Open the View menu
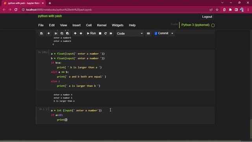This screenshot has width=252, height=142. pyautogui.click(x=63, y=25)
